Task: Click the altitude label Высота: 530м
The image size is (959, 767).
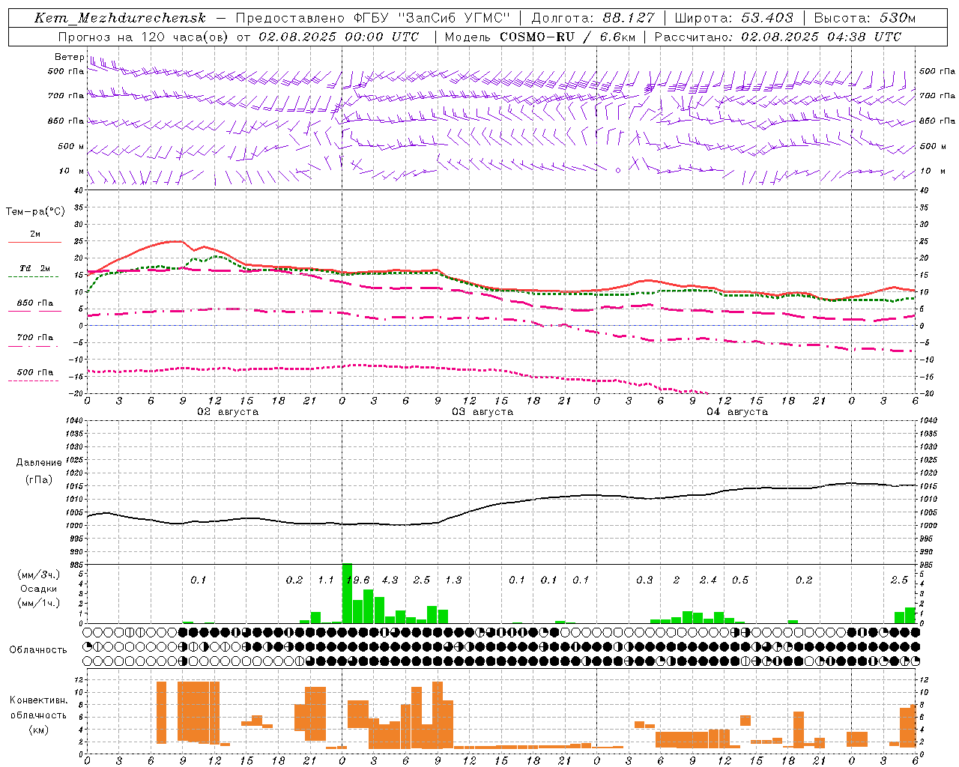Action: tap(864, 18)
